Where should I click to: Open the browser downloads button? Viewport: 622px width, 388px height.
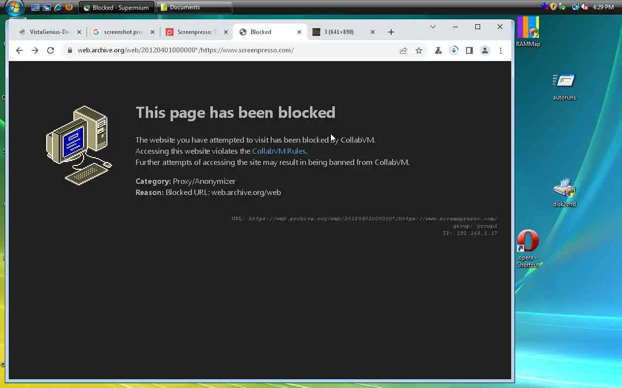[454, 50]
